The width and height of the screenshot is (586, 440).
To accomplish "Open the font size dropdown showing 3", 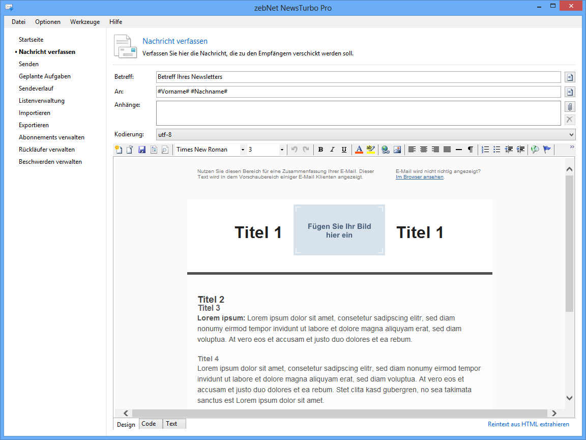I will 282,150.
